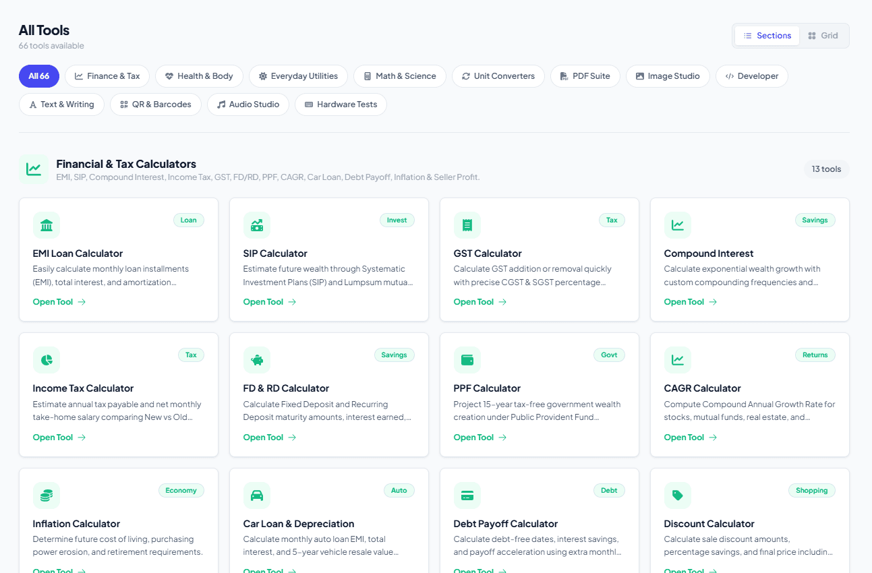Image resolution: width=872 pixels, height=573 pixels.
Task: Click the Car Loan & Depreciation car icon
Action: click(x=257, y=495)
